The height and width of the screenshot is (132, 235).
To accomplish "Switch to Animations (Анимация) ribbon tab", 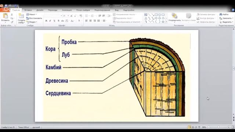I will pyautogui.click(x=67, y=10).
